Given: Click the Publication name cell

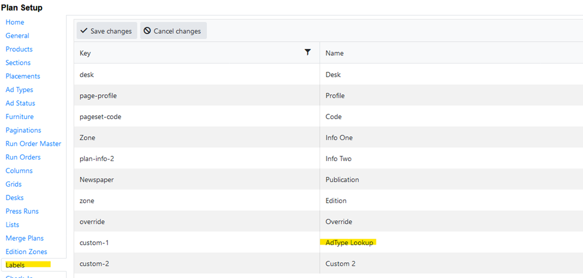Looking at the screenshot, I should click(342, 180).
